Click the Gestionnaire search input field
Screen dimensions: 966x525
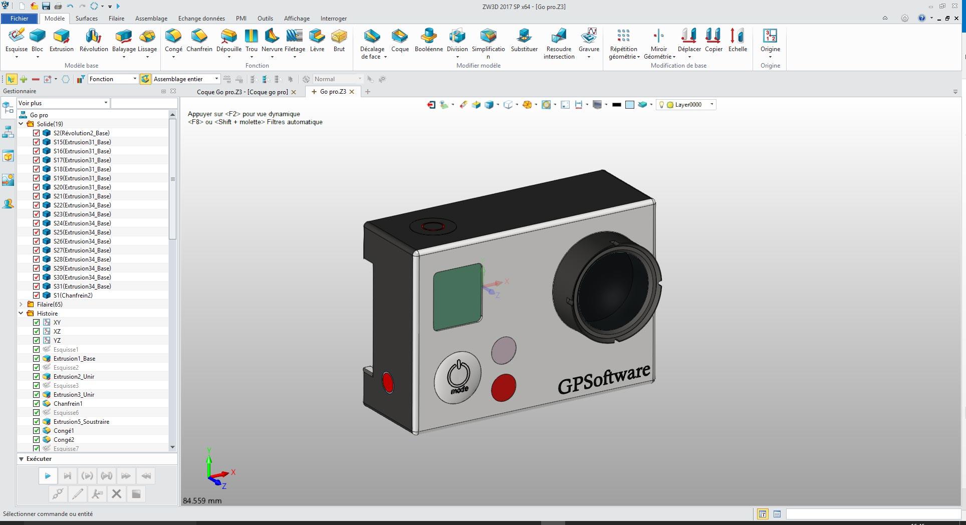[144, 103]
